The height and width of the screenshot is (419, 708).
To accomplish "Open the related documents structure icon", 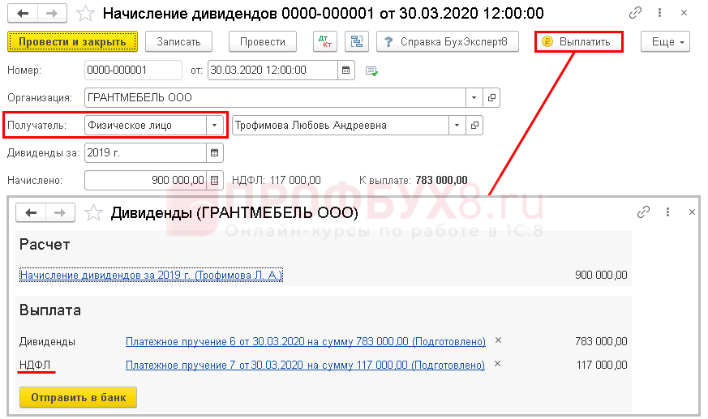I will coord(357,41).
